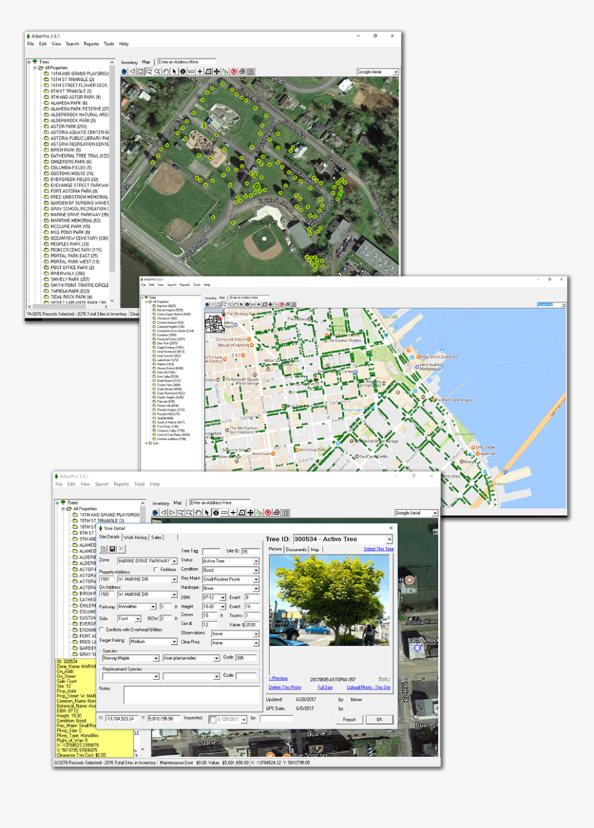Screen dimensions: 594x828
Task: Click the address field in top window
Action: (x=186, y=62)
